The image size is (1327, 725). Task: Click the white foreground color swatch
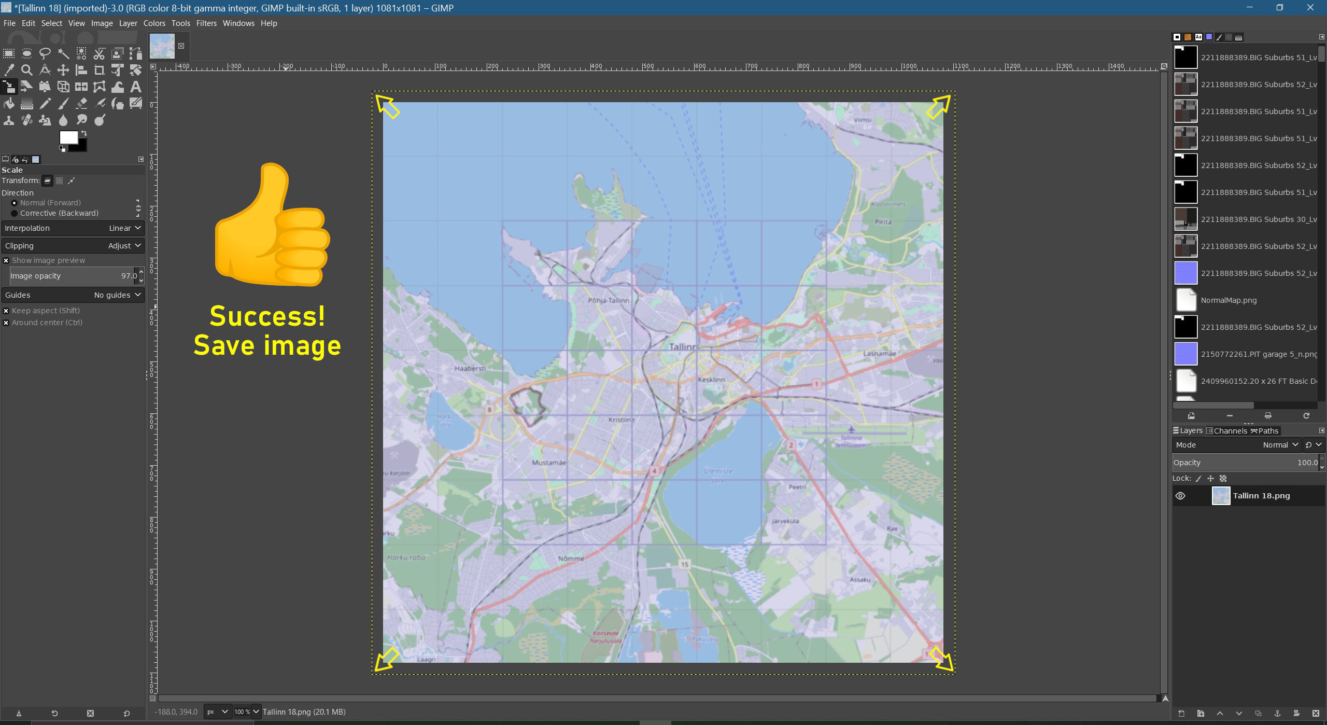tap(68, 137)
